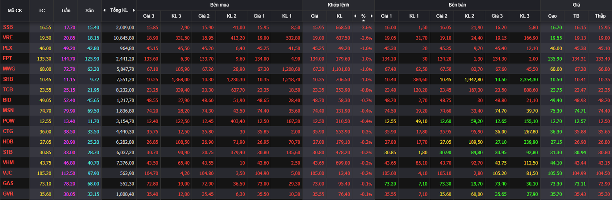Click the left arrow beside Tổng KL header
Image resolution: width=612 pixels, height=200 pixels.
104,10
